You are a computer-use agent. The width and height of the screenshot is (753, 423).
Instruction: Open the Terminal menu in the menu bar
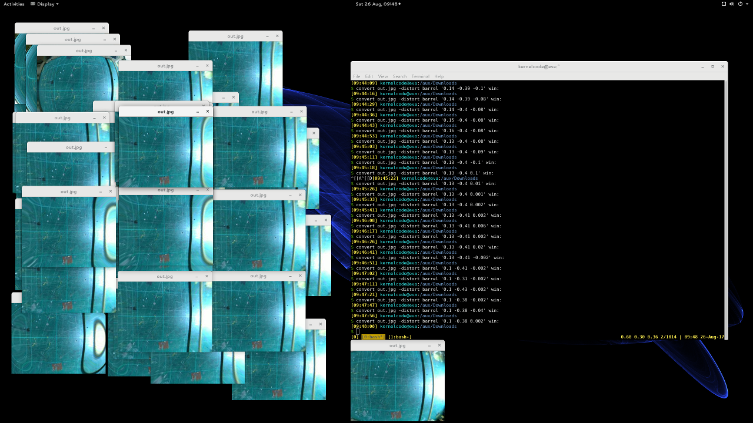coord(420,76)
